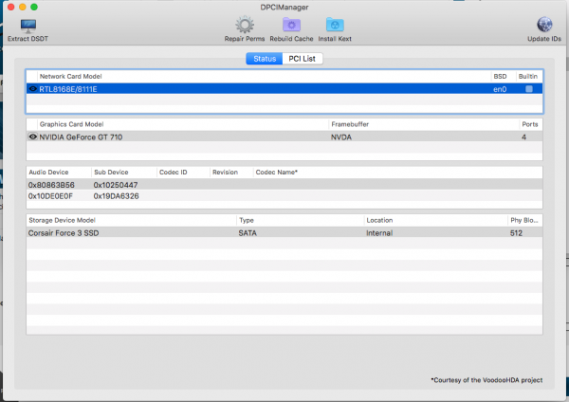Select audio device row 0x10DE0E0F
The image size is (569, 402).
pos(57,195)
